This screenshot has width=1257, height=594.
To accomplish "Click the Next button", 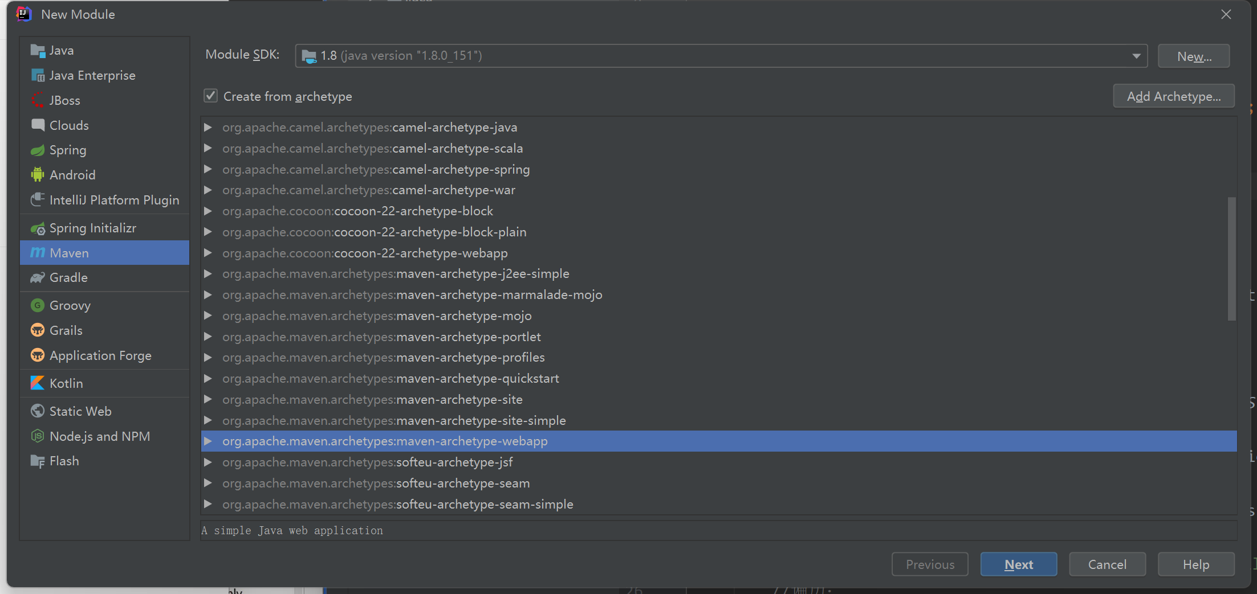I will pyautogui.click(x=1019, y=564).
